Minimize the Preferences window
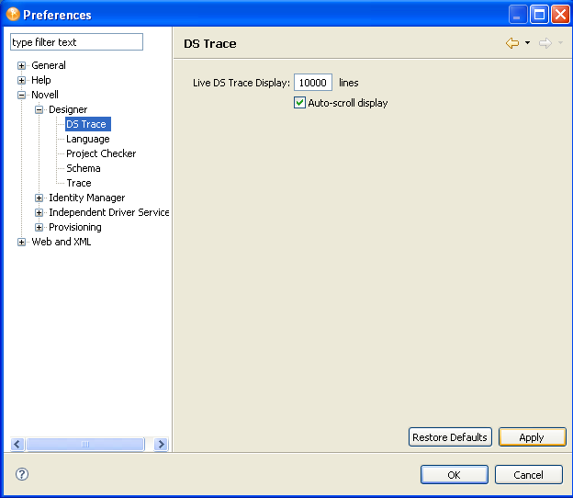Screen dimensions: 573x498 click(x=518, y=15)
